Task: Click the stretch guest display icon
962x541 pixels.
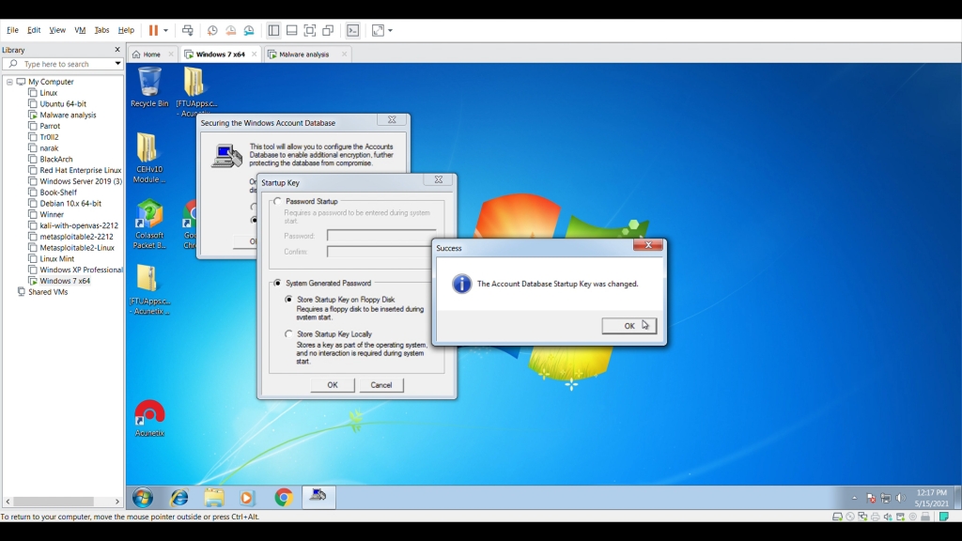Action: [x=378, y=30]
